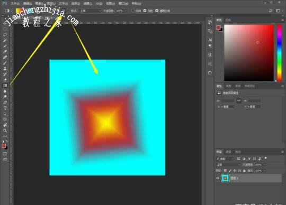The height and width of the screenshot is (205, 286).
Task: Open the search icon in options bar
Action: pyautogui.click(x=271, y=11)
